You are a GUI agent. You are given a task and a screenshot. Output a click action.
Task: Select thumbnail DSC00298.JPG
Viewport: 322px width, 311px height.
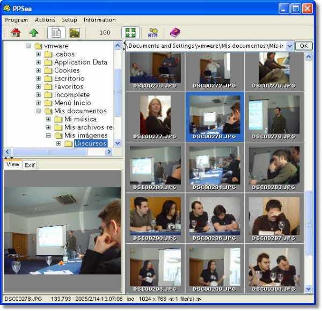[x=155, y=269]
